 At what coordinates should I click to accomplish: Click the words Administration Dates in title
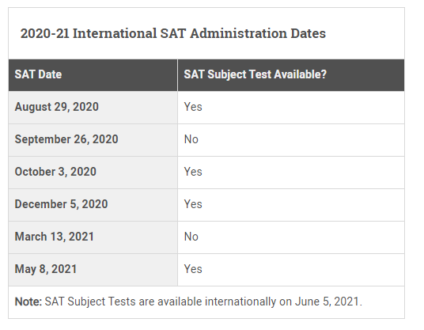258,33
